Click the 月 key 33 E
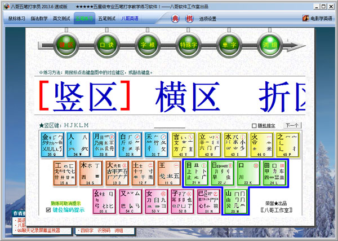Viewport: 338px width, 241px height. (x=104, y=144)
